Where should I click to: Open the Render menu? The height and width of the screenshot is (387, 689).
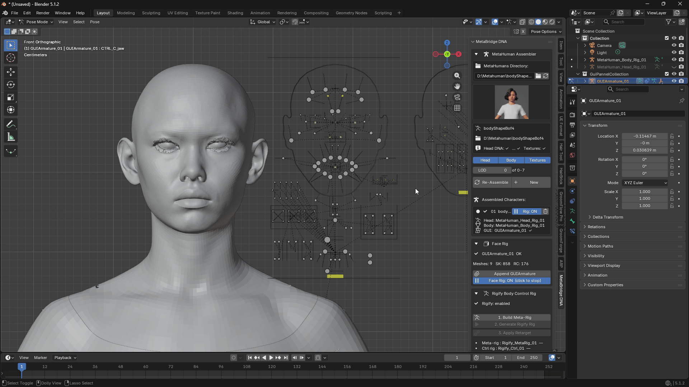43,13
